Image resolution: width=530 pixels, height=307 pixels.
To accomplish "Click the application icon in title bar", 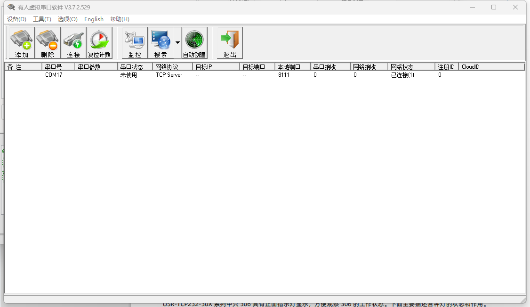I will [11, 7].
